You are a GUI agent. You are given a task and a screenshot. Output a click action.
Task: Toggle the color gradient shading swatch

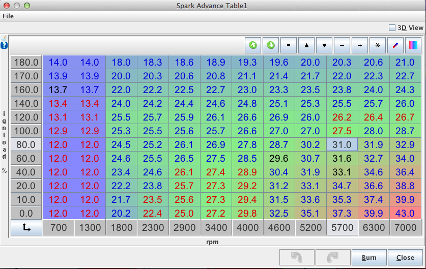click(413, 45)
